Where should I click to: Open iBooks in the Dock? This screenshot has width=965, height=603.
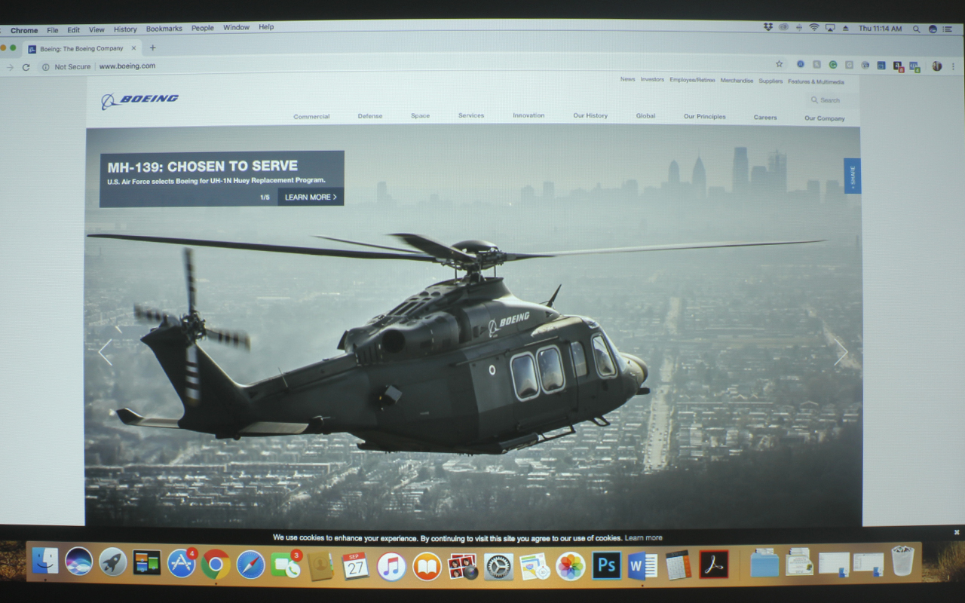pos(427,566)
